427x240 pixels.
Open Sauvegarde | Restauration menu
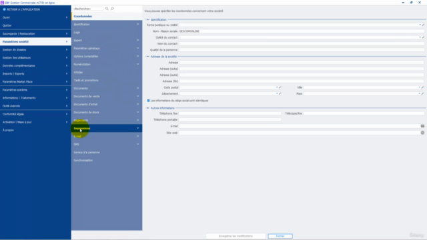click(35, 34)
